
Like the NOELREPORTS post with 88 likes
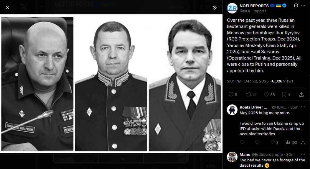tap(269, 95)
